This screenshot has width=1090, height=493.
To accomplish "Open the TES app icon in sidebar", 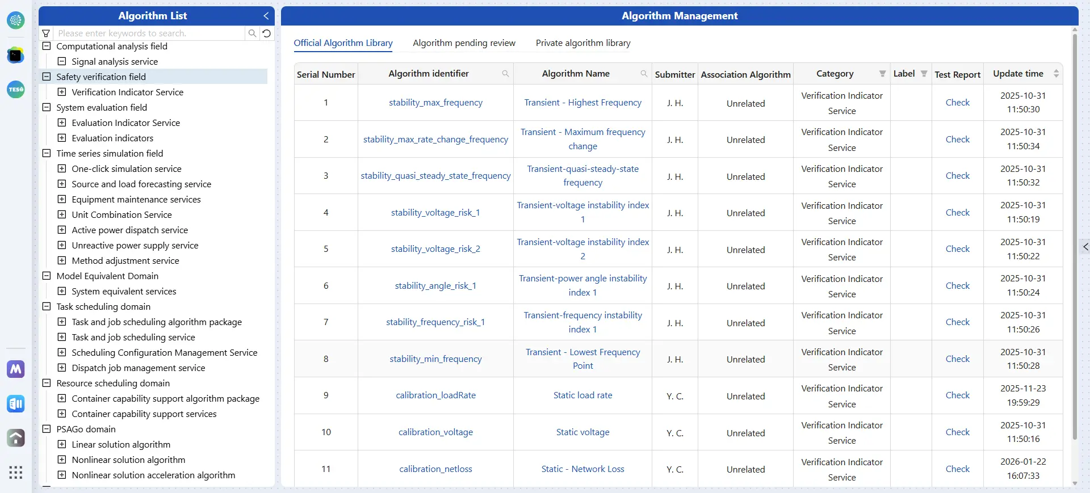I will tap(15, 90).
